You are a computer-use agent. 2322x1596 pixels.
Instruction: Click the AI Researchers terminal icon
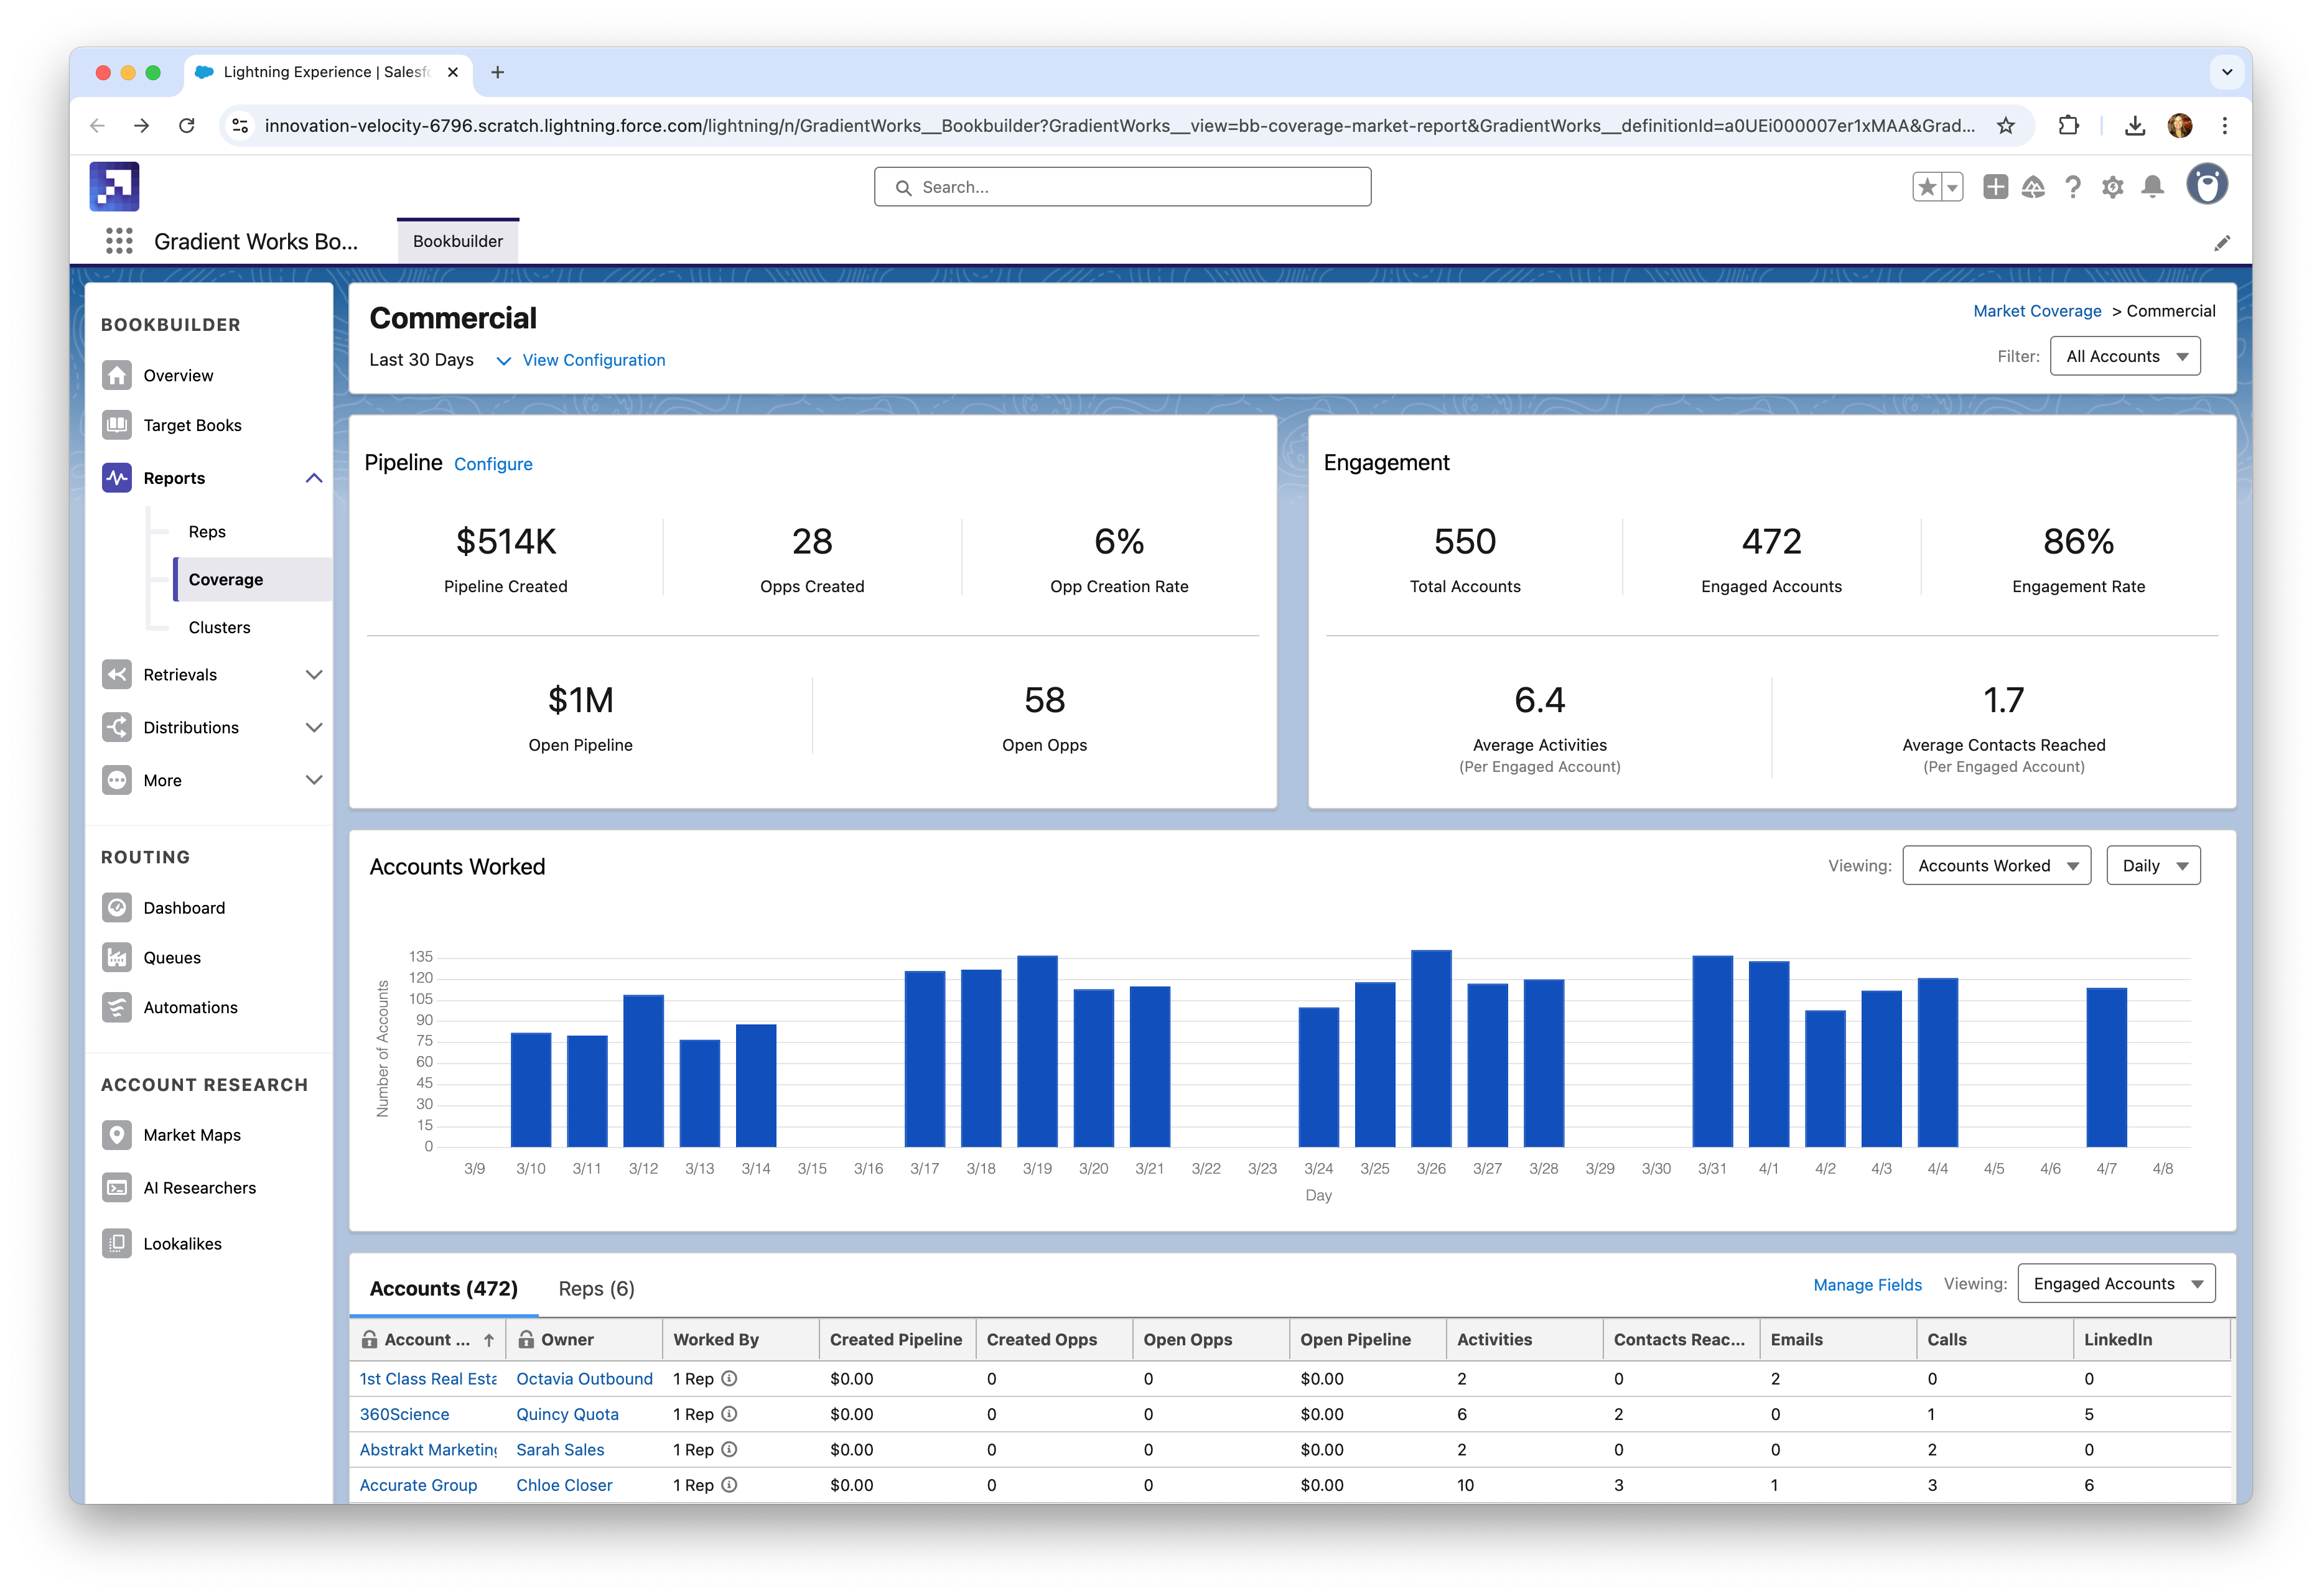click(117, 1188)
